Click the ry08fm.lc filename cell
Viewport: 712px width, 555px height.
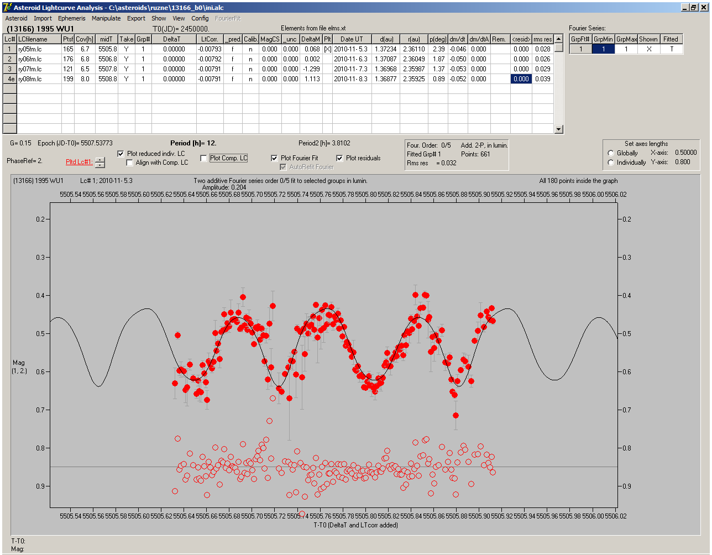pyautogui.click(x=39, y=79)
